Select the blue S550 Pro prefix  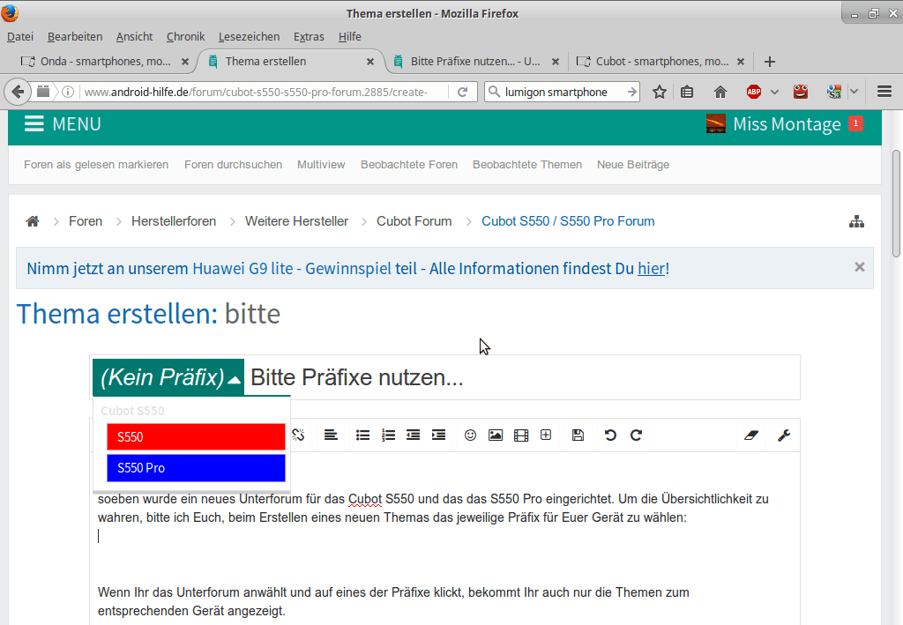196,468
